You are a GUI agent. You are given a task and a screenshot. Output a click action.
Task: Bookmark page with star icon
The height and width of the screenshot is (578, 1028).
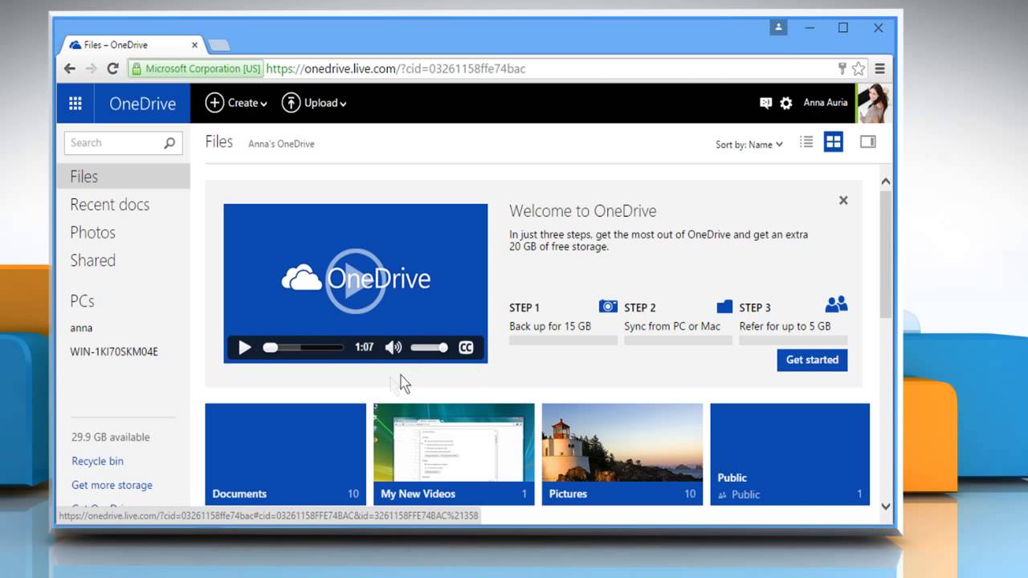click(x=859, y=69)
